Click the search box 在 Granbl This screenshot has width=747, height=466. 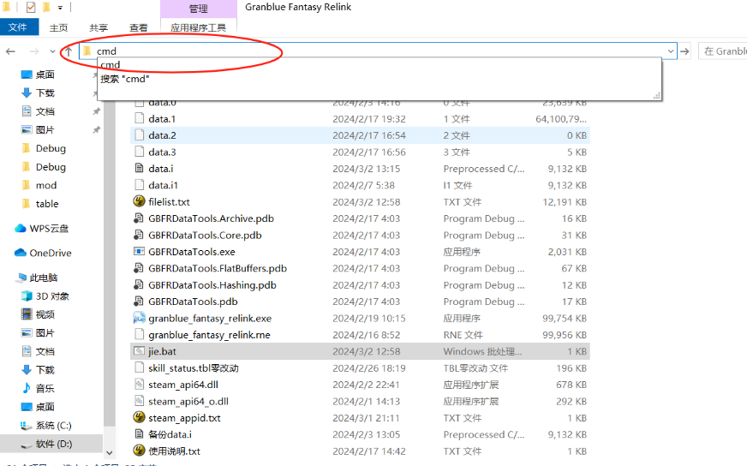723,51
